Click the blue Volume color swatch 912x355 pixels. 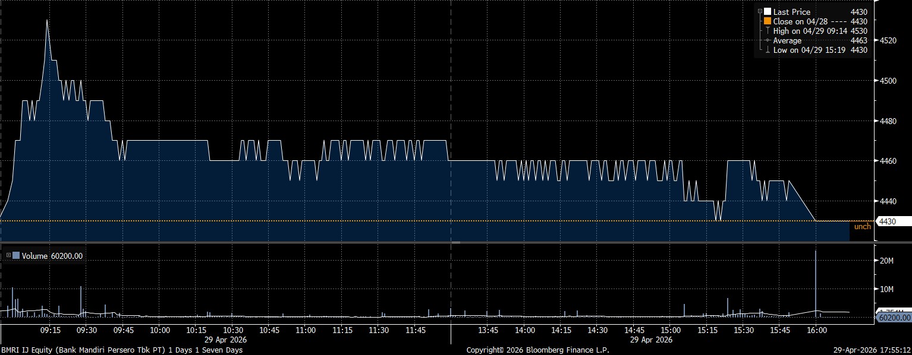pyautogui.click(x=16, y=256)
